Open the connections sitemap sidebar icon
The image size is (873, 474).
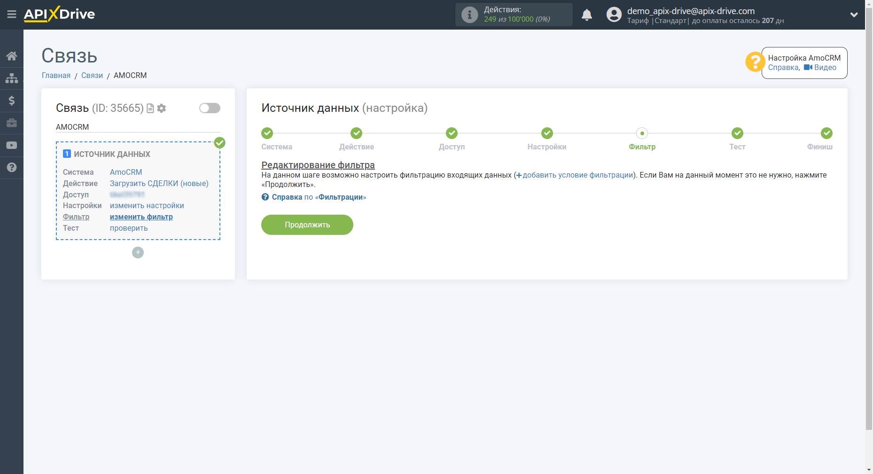pos(12,78)
